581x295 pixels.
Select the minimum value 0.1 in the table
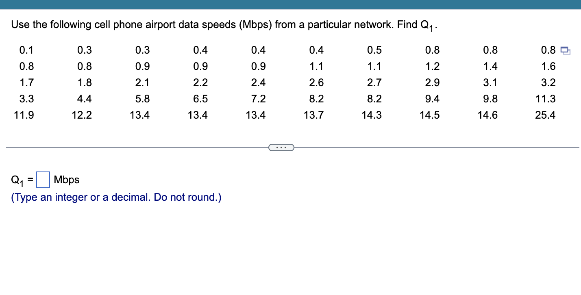26,50
